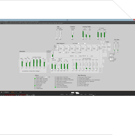The width and height of the screenshot is (135, 135).
Task: Open the Fuel Mode dropdown field
Action: [82, 43]
